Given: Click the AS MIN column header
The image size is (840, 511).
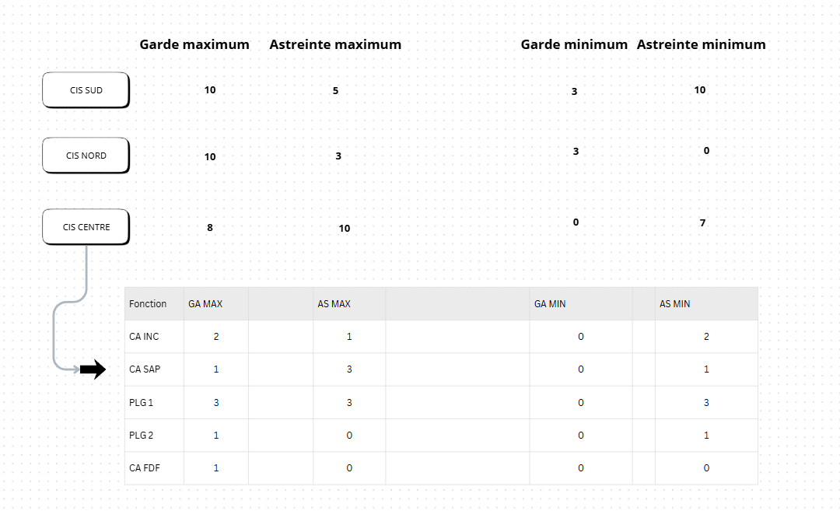Looking at the screenshot, I should pyautogui.click(x=674, y=304).
